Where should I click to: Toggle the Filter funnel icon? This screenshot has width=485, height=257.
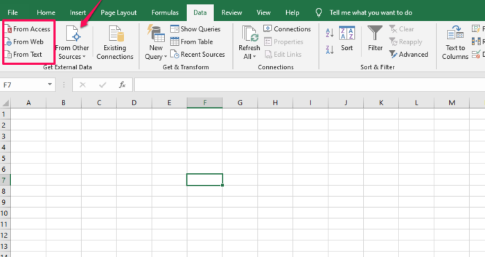(375, 33)
